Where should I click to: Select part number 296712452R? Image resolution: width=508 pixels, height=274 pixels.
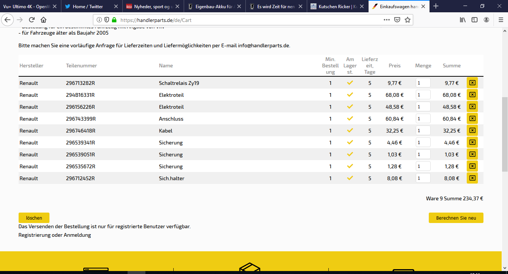80,178
